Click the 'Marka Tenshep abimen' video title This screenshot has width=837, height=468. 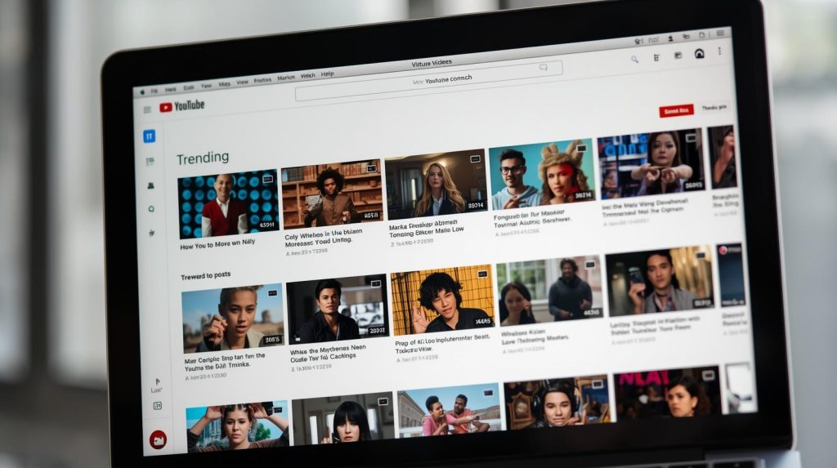[x=426, y=229]
